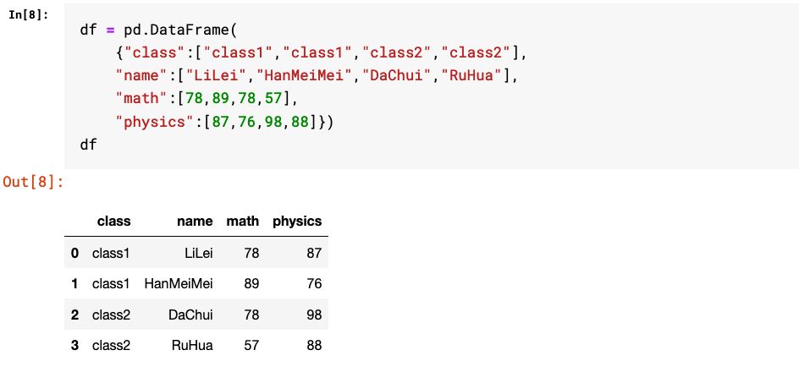Click the In[8] cell prompt label
Viewport: 799px width, 372px height.
(29, 14)
